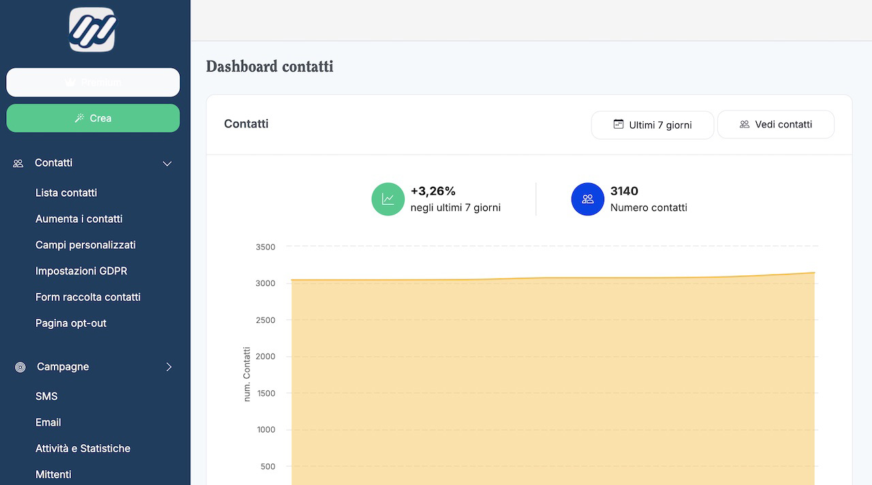Collapse the Contatti section chevron
This screenshot has width=872, height=485.
coord(167,163)
